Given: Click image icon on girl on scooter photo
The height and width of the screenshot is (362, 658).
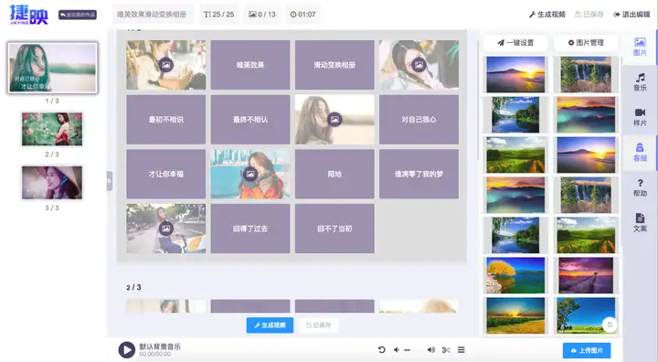Looking at the screenshot, I should point(166,229).
